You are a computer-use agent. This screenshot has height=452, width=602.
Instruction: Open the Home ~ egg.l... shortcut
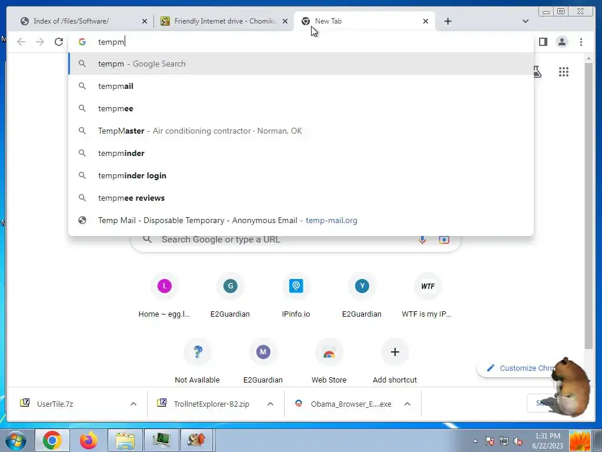click(x=165, y=296)
